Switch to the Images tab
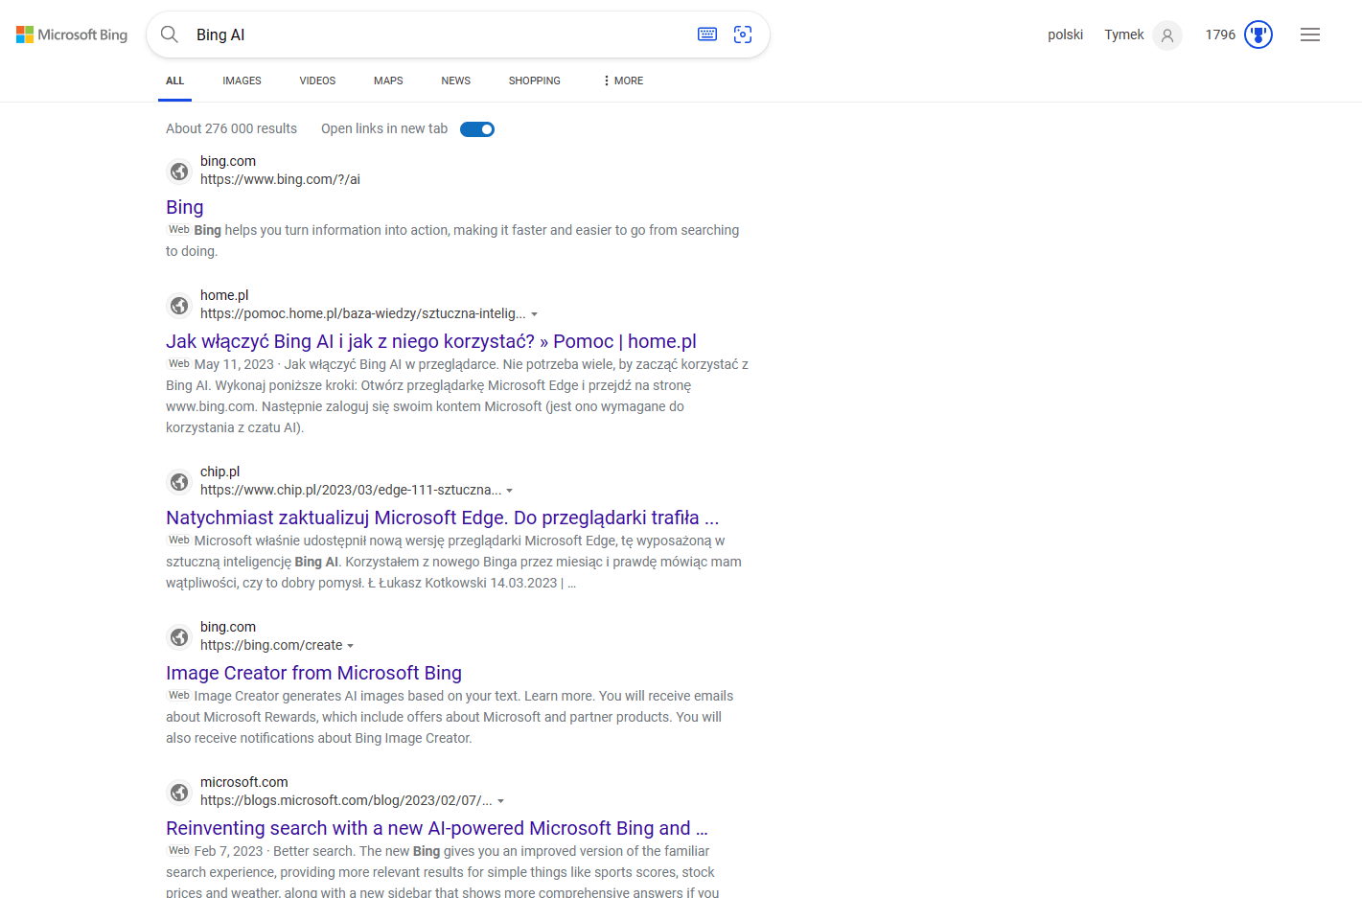Viewport: 1362px width, 898px height. coord(242,81)
